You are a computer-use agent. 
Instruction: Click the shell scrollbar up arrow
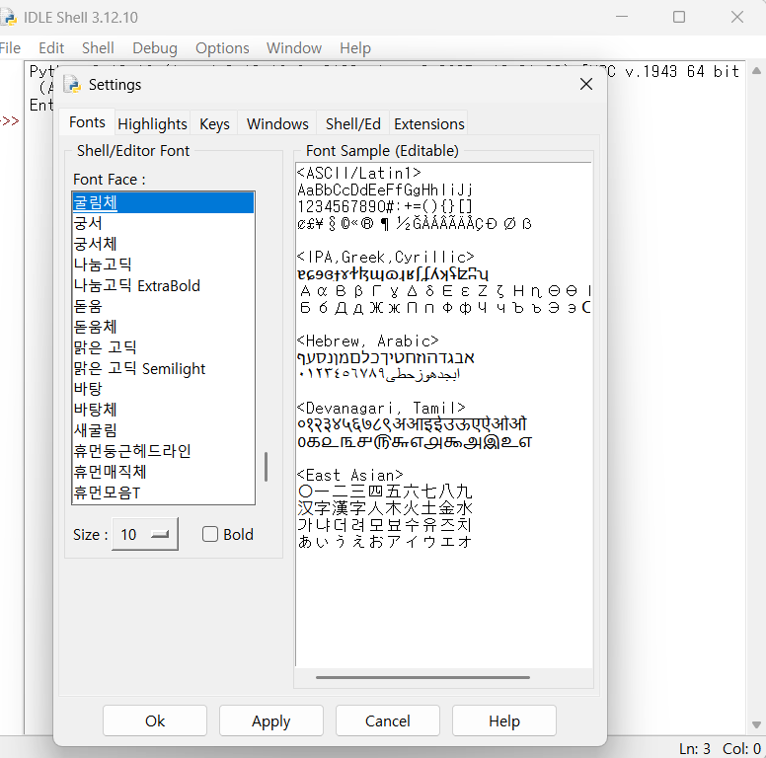756,71
